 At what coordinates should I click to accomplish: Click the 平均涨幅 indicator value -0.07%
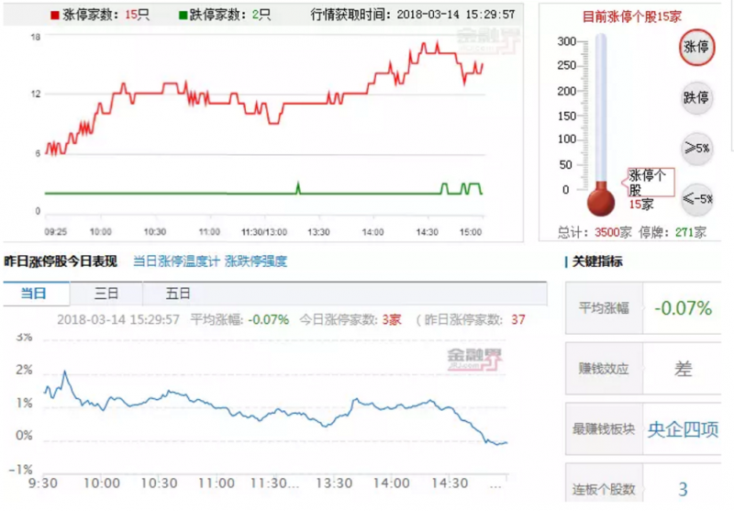point(683,307)
